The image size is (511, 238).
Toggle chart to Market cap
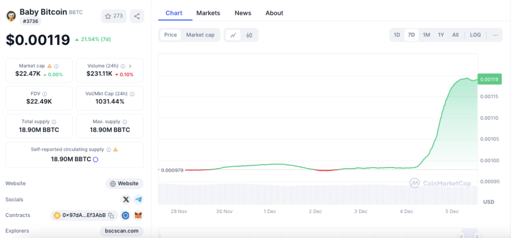200,35
